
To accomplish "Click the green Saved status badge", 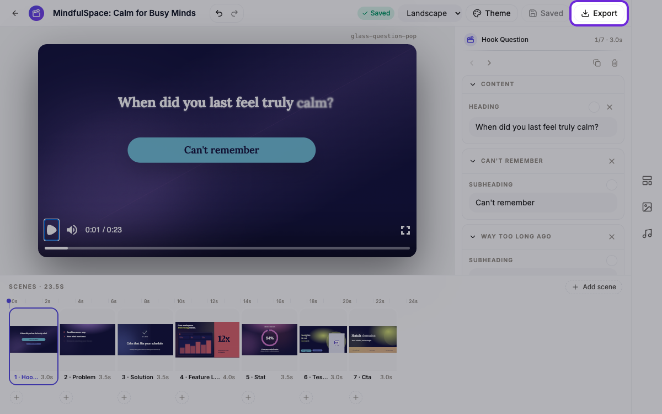I will [376, 13].
